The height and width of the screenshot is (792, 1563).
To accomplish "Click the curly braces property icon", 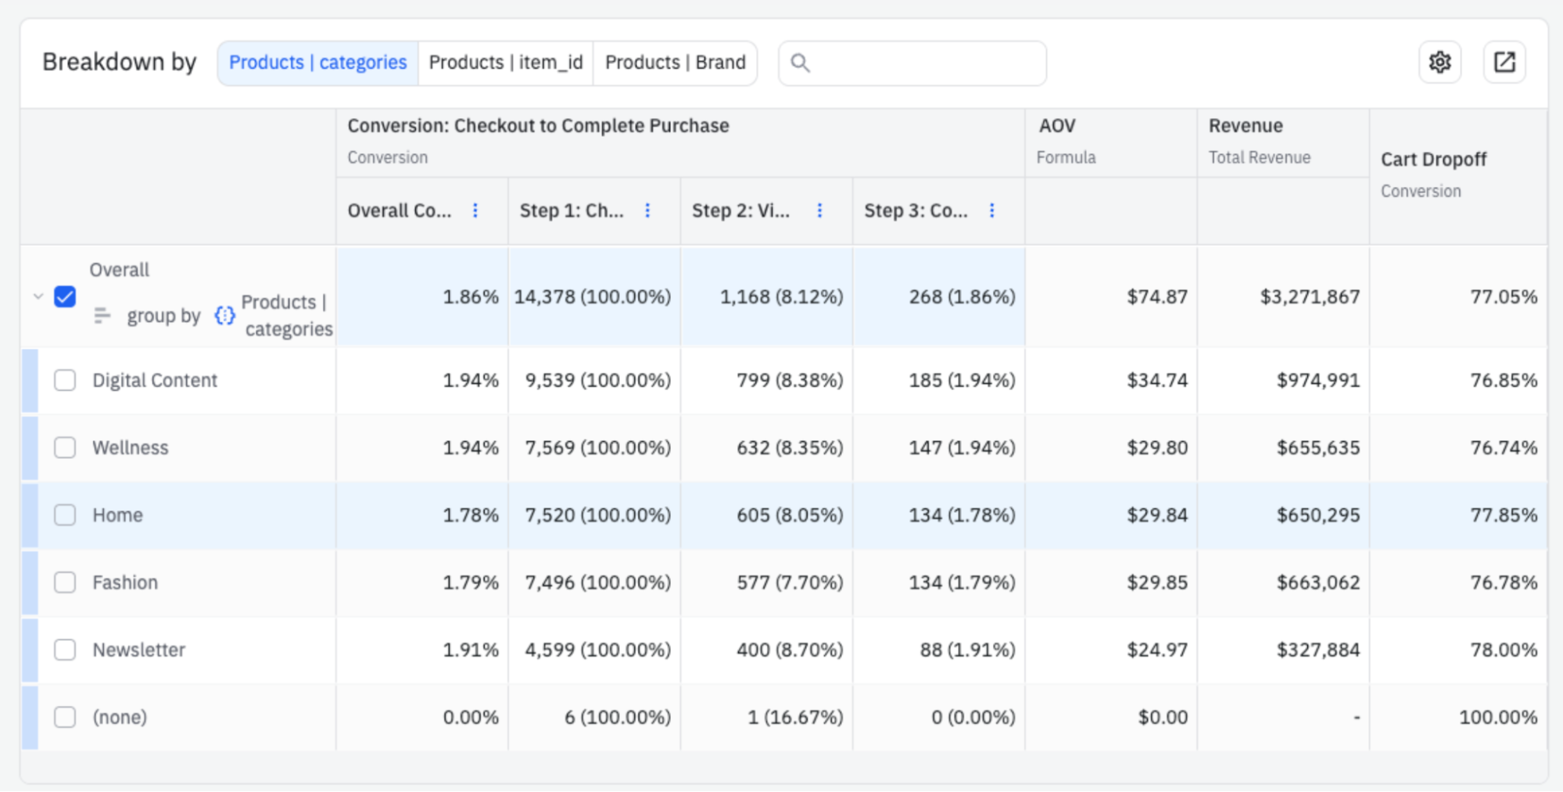I will pos(224,316).
